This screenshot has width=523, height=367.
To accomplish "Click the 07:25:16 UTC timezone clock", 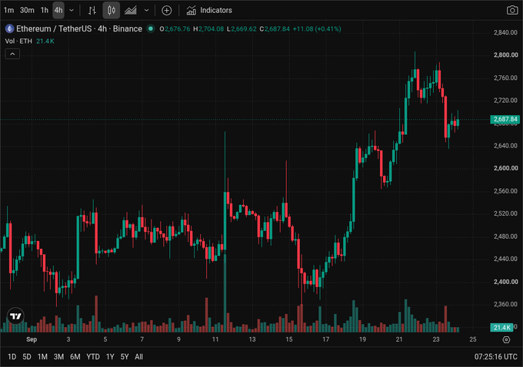I will 495,357.
